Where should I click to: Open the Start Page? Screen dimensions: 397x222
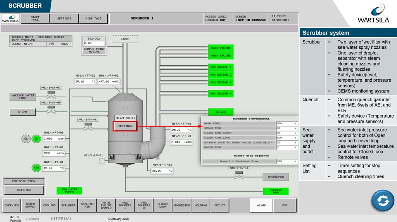35,19
